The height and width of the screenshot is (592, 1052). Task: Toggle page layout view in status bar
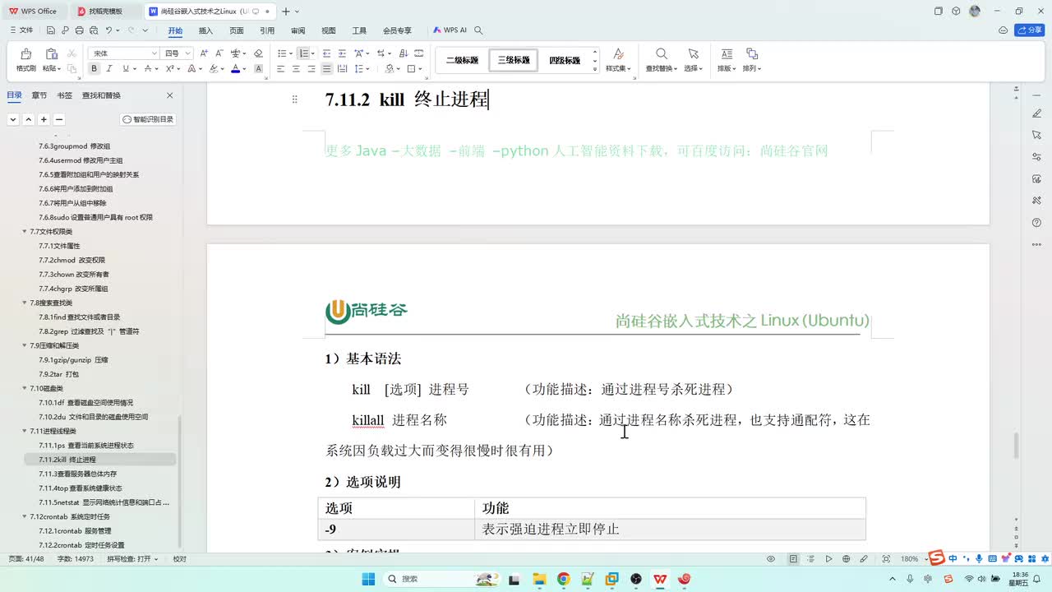point(793,559)
